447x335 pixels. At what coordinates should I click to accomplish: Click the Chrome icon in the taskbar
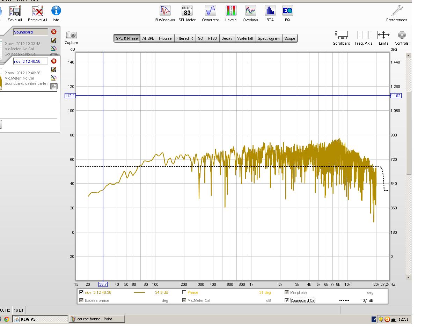7,319
